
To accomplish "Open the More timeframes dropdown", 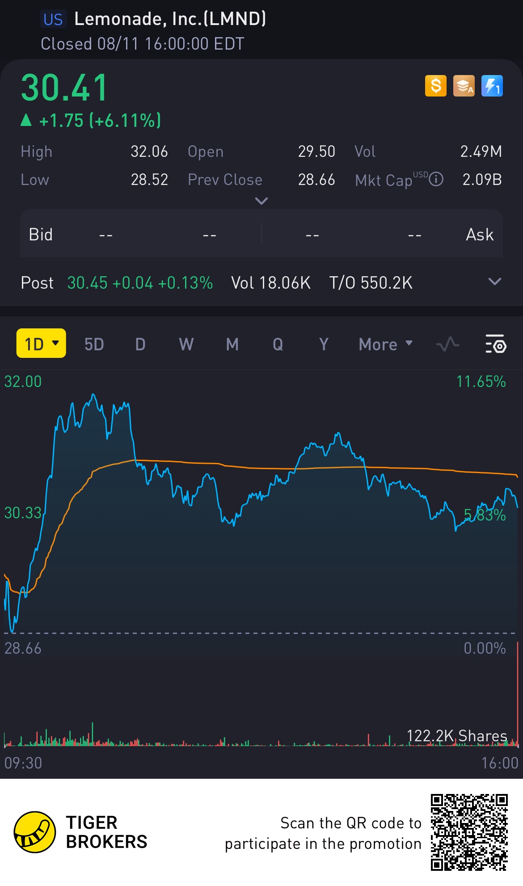I will (x=385, y=344).
